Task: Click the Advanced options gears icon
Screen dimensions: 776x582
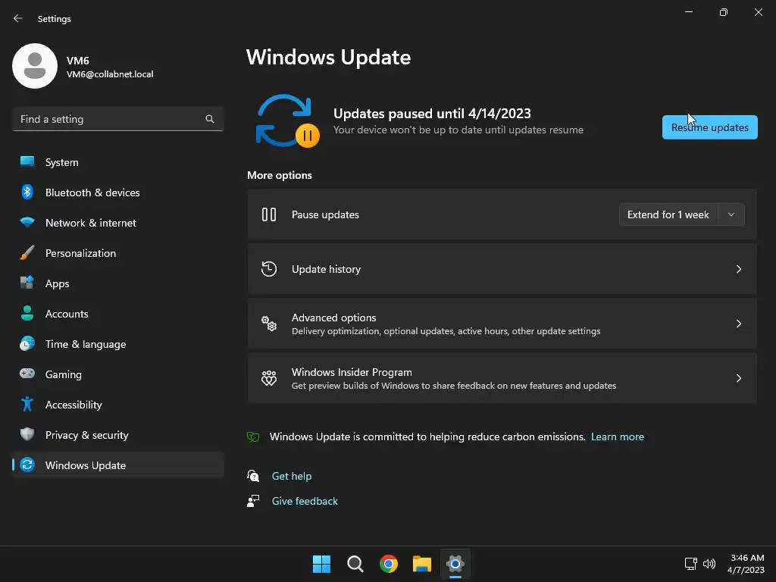Action: (269, 324)
